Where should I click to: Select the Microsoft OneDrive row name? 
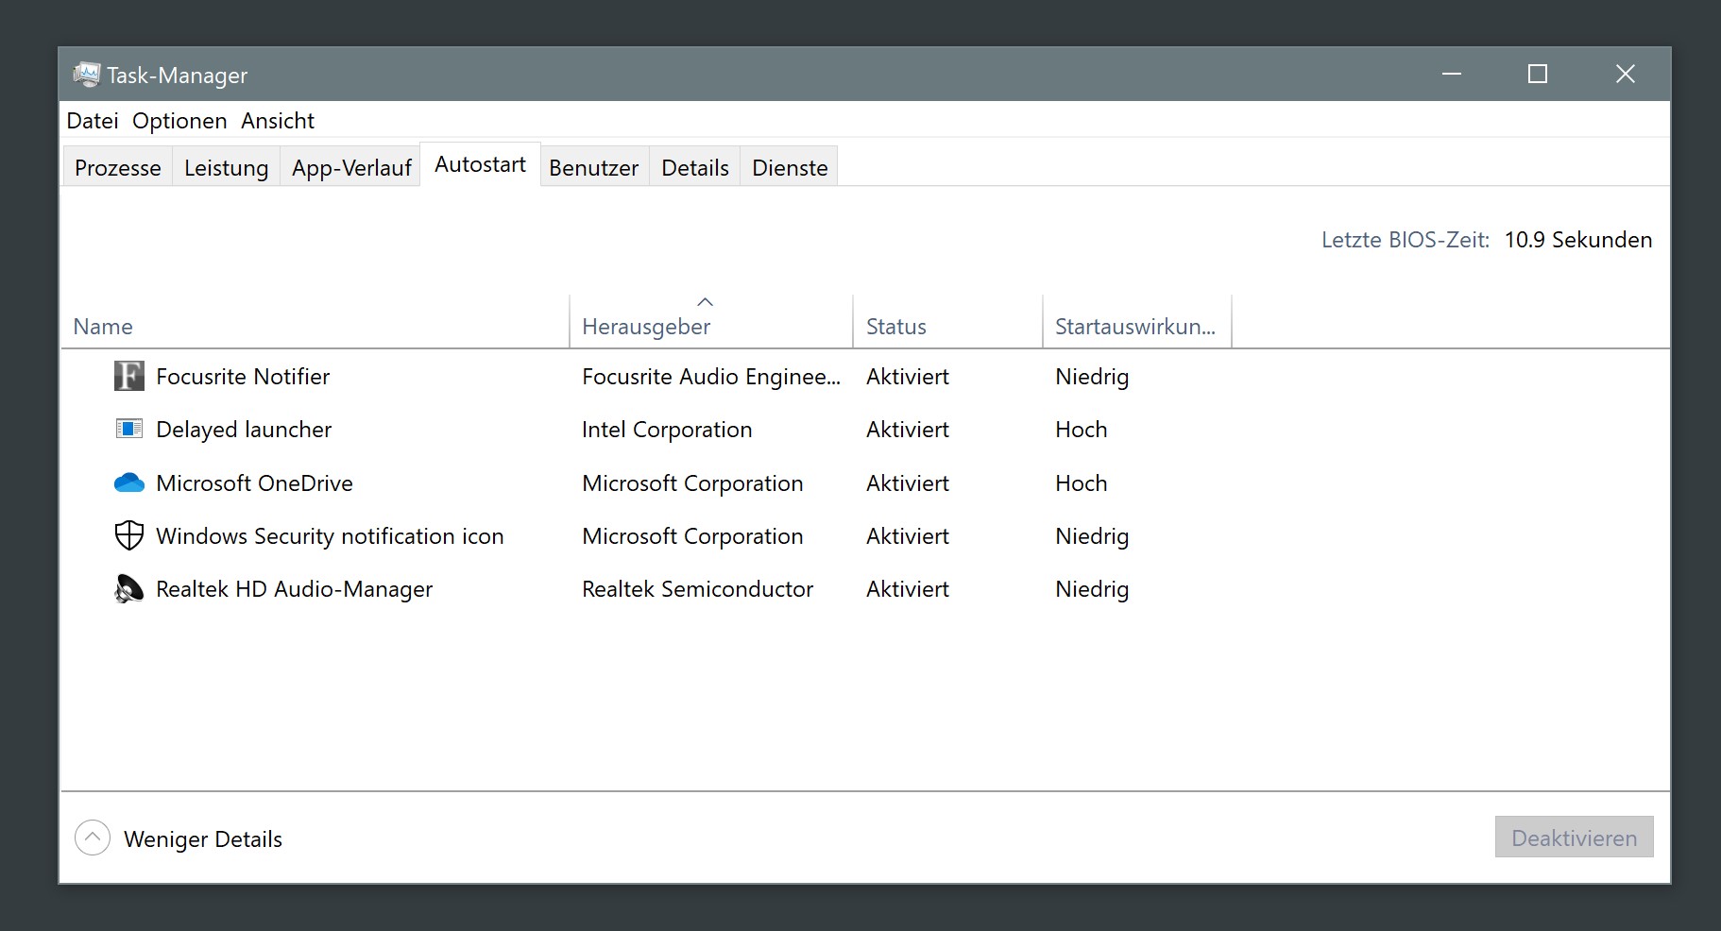point(254,483)
